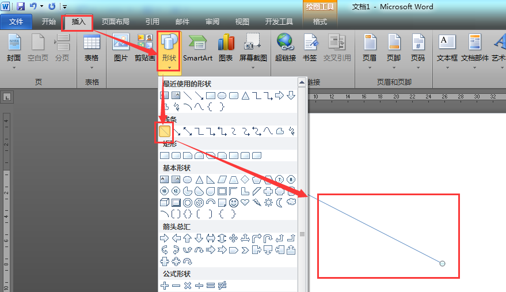Choose the not-equal equation shape

point(222,286)
